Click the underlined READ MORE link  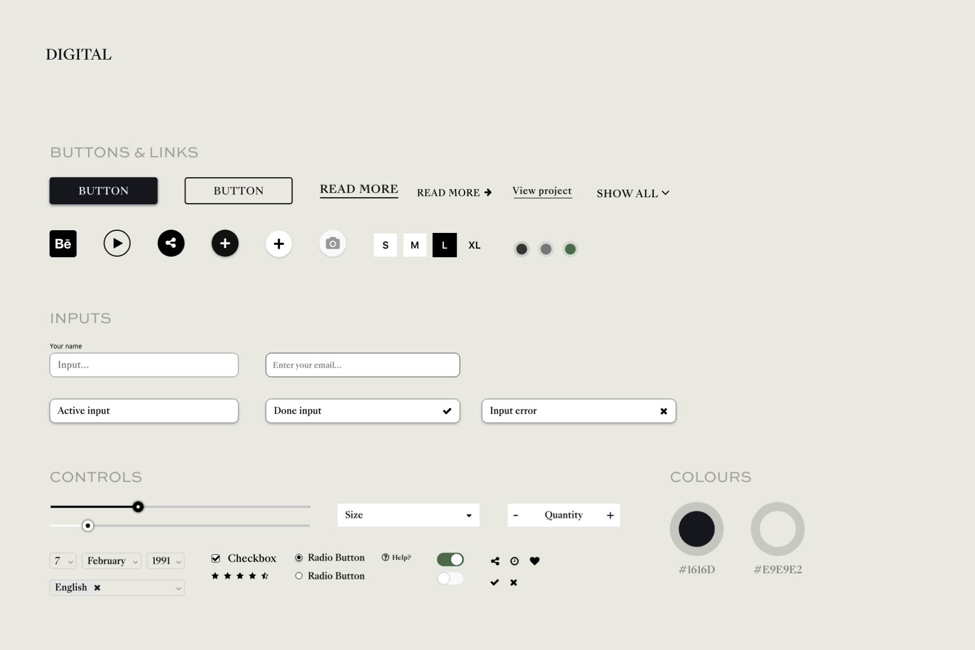coord(359,190)
